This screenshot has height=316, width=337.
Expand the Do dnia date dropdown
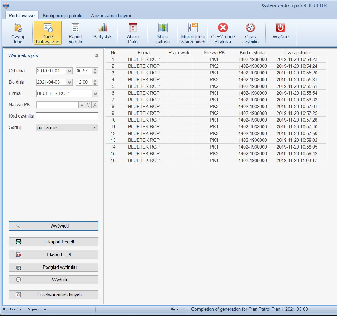pyautogui.click(x=69, y=82)
